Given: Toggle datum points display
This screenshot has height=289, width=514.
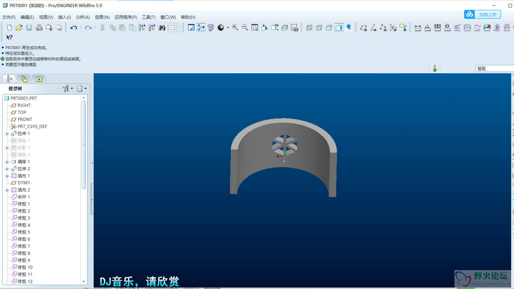Looking at the screenshot, I should click(383, 28).
